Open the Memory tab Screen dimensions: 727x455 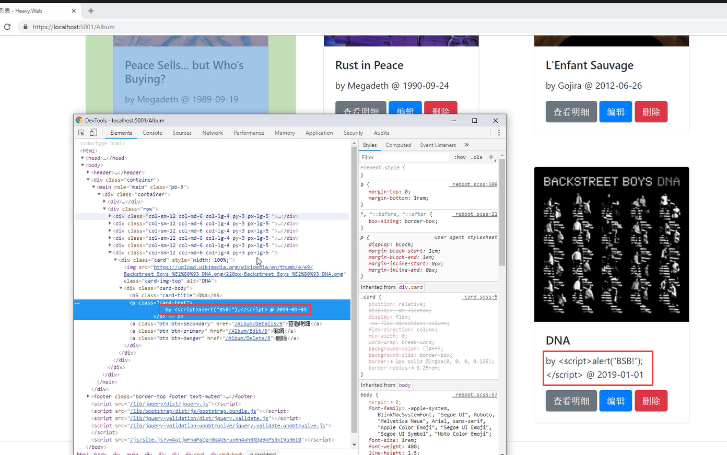click(x=285, y=133)
